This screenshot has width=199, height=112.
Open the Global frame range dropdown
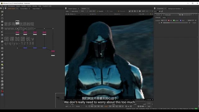pos(79,106)
